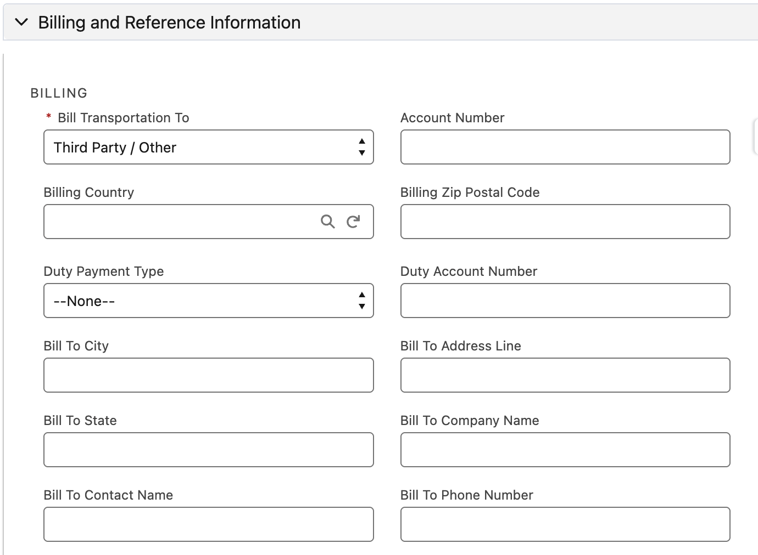Click the magnifier icon in Billing Country

[327, 222]
